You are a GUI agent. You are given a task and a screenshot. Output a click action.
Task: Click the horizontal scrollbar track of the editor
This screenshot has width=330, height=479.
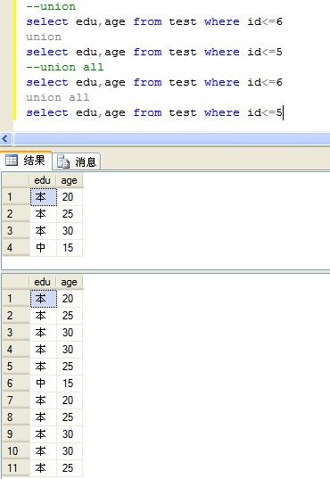(x=172, y=139)
